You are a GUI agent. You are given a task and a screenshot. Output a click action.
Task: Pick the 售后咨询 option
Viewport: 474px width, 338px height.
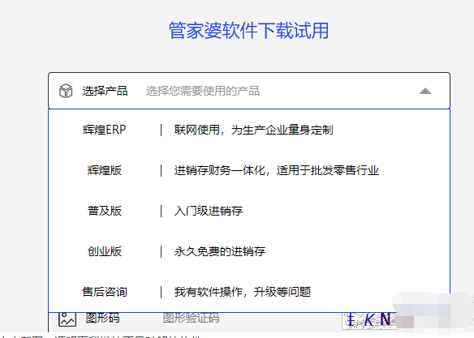104,292
